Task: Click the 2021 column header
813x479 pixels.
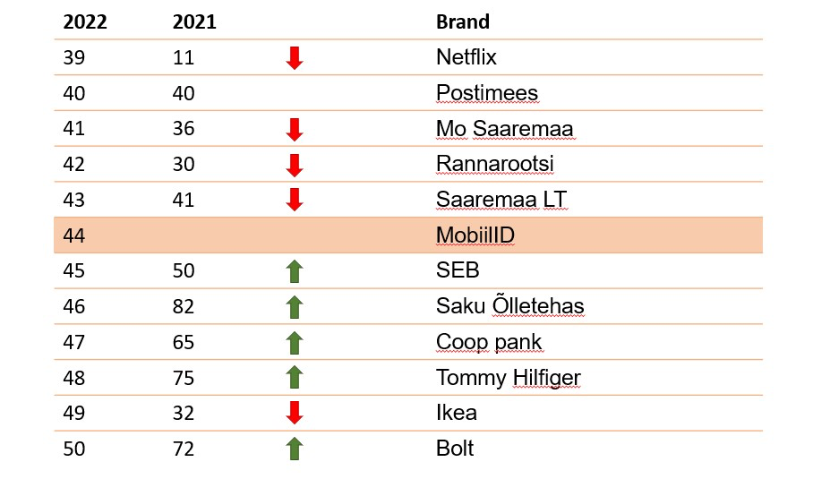Action: coord(194,21)
